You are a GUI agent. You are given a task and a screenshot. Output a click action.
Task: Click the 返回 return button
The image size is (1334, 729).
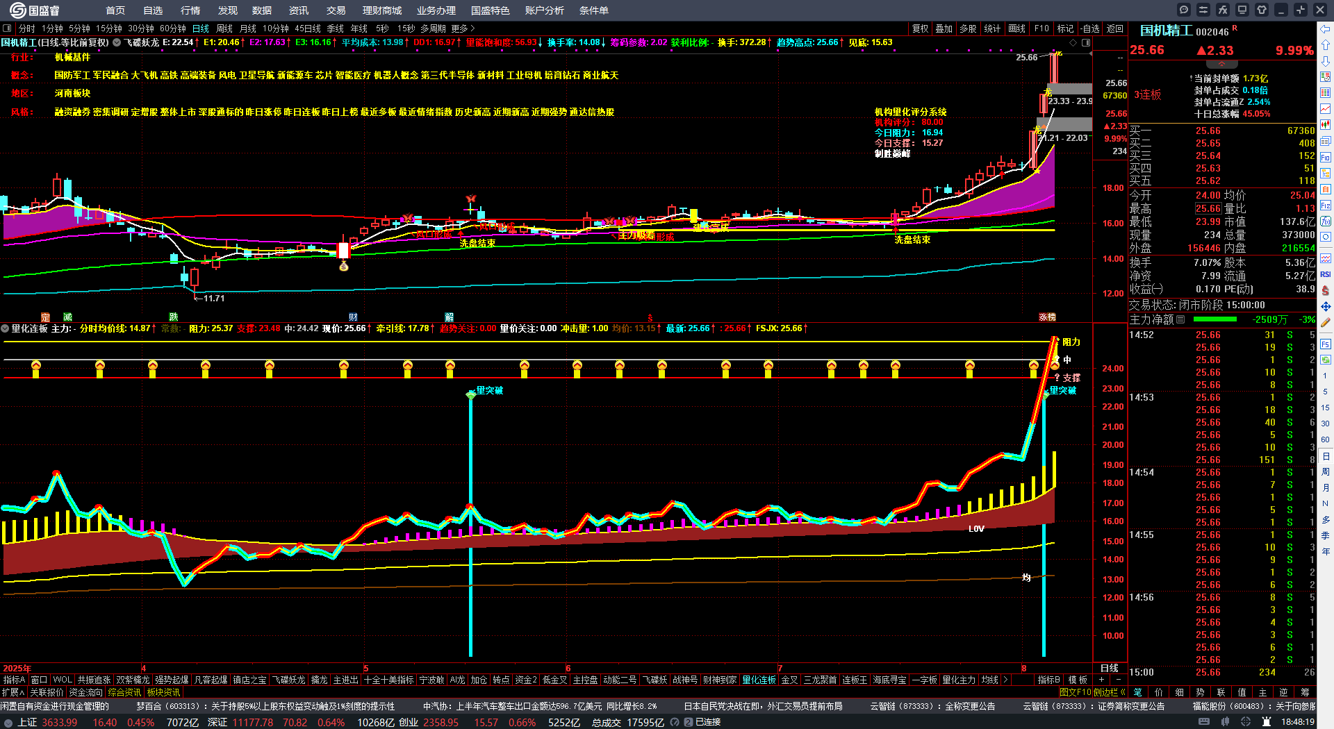coord(1115,28)
